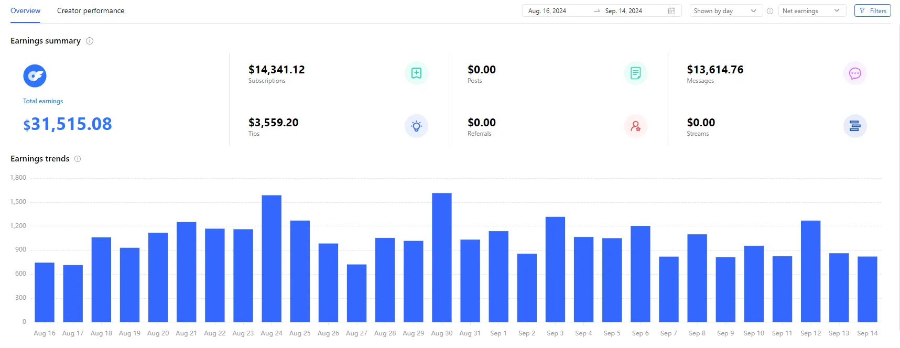
Task: Open calendar icon in date range picker
Action: (671, 11)
